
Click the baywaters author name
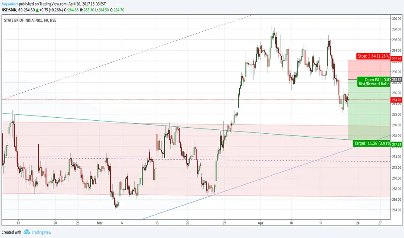tap(10, 4)
